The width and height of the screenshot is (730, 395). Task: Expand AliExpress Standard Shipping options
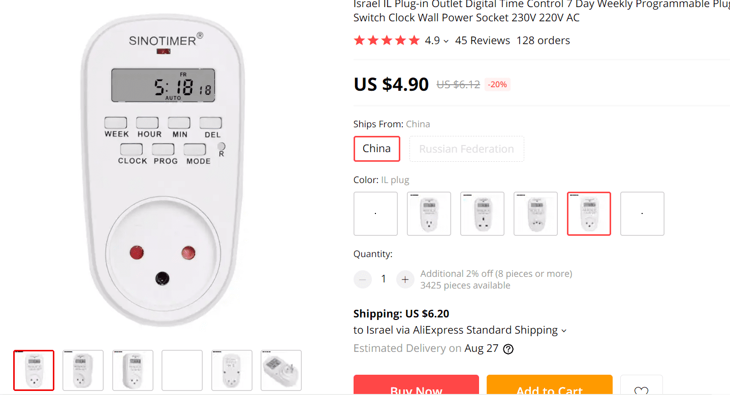pos(563,331)
